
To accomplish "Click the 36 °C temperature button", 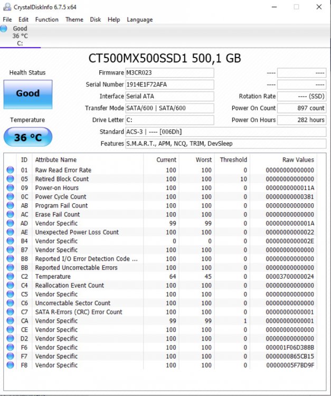I will pyautogui.click(x=28, y=138).
